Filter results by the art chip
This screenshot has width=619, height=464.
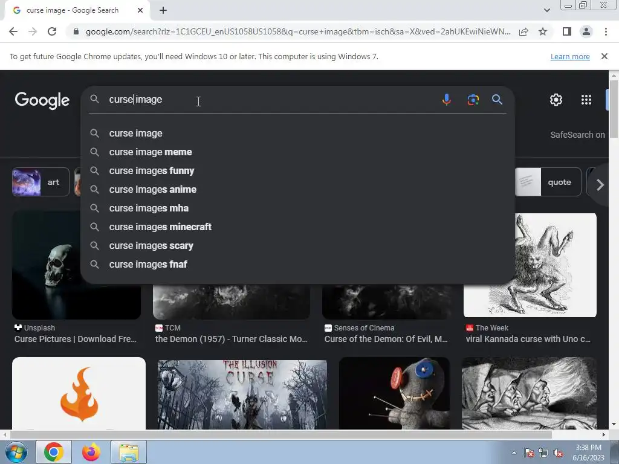(41, 182)
